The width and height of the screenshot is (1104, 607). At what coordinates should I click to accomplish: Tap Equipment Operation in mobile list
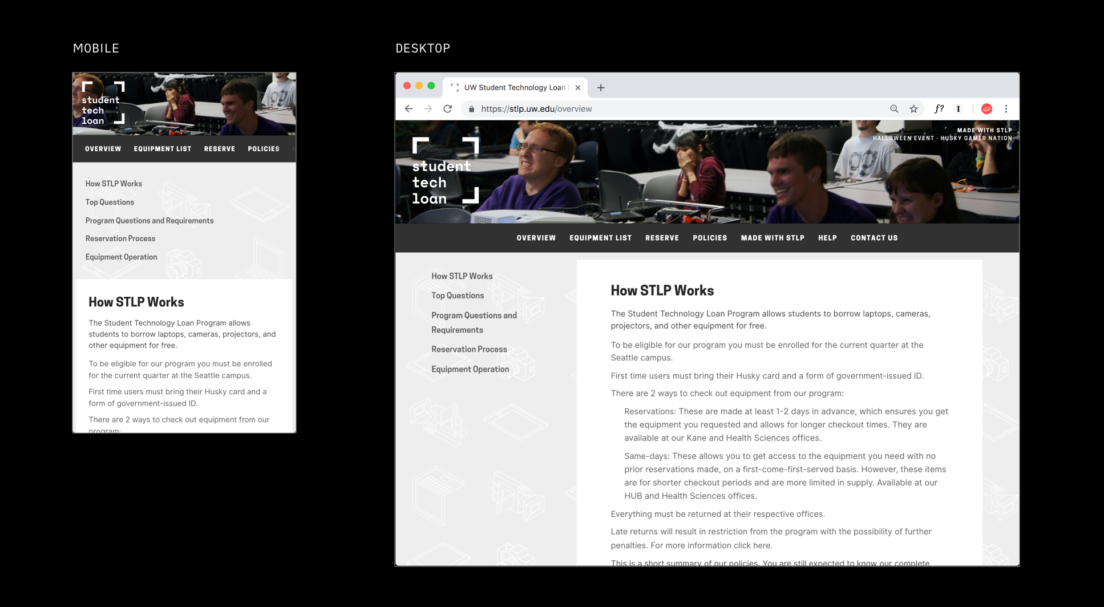click(121, 257)
